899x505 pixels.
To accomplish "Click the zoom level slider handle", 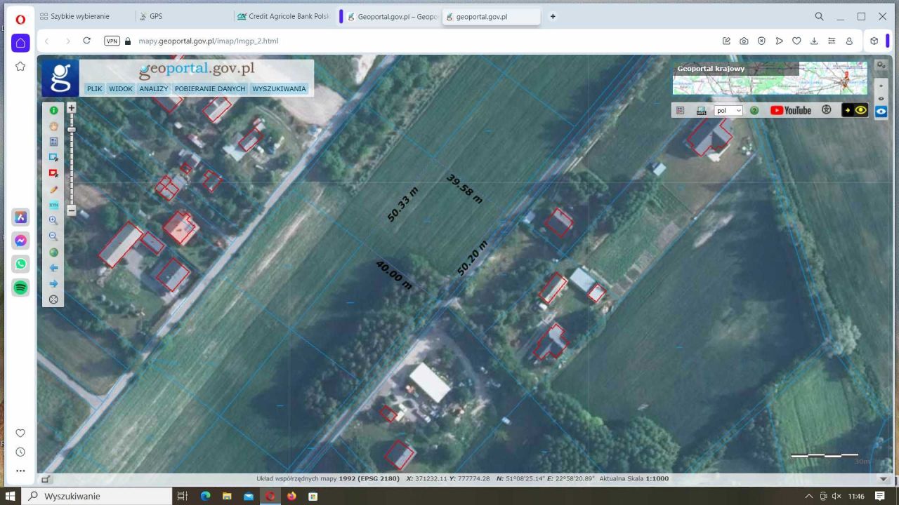I will 71,129.
